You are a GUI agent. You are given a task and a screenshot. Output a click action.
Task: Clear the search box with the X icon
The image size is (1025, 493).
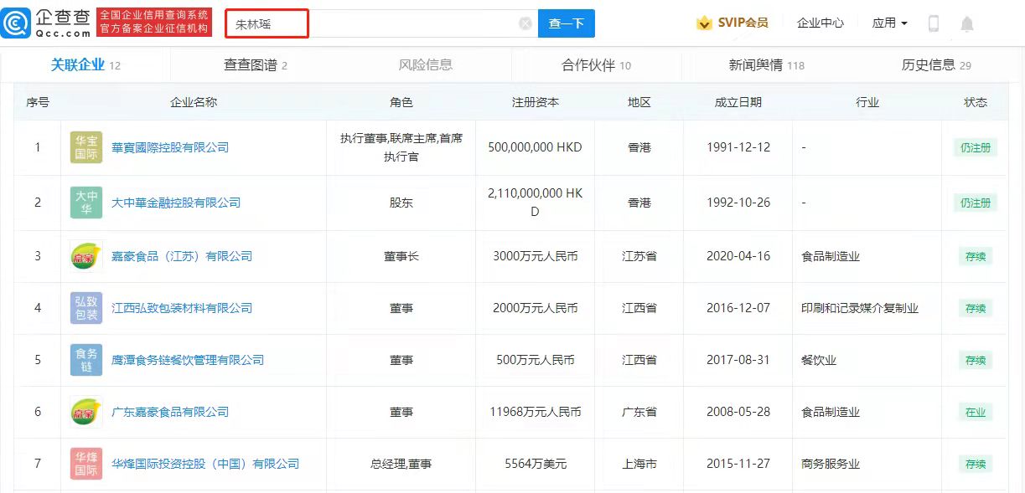point(525,23)
